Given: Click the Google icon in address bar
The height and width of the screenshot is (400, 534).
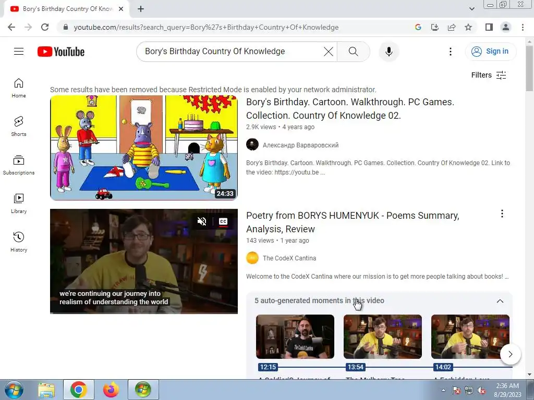Looking at the screenshot, I should 418,27.
